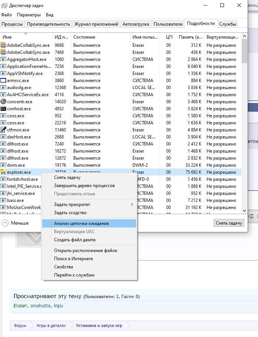Image resolution: width=258 pixels, height=337 pixels.
Task: Open the Файл menu
Action: [6, 15]
